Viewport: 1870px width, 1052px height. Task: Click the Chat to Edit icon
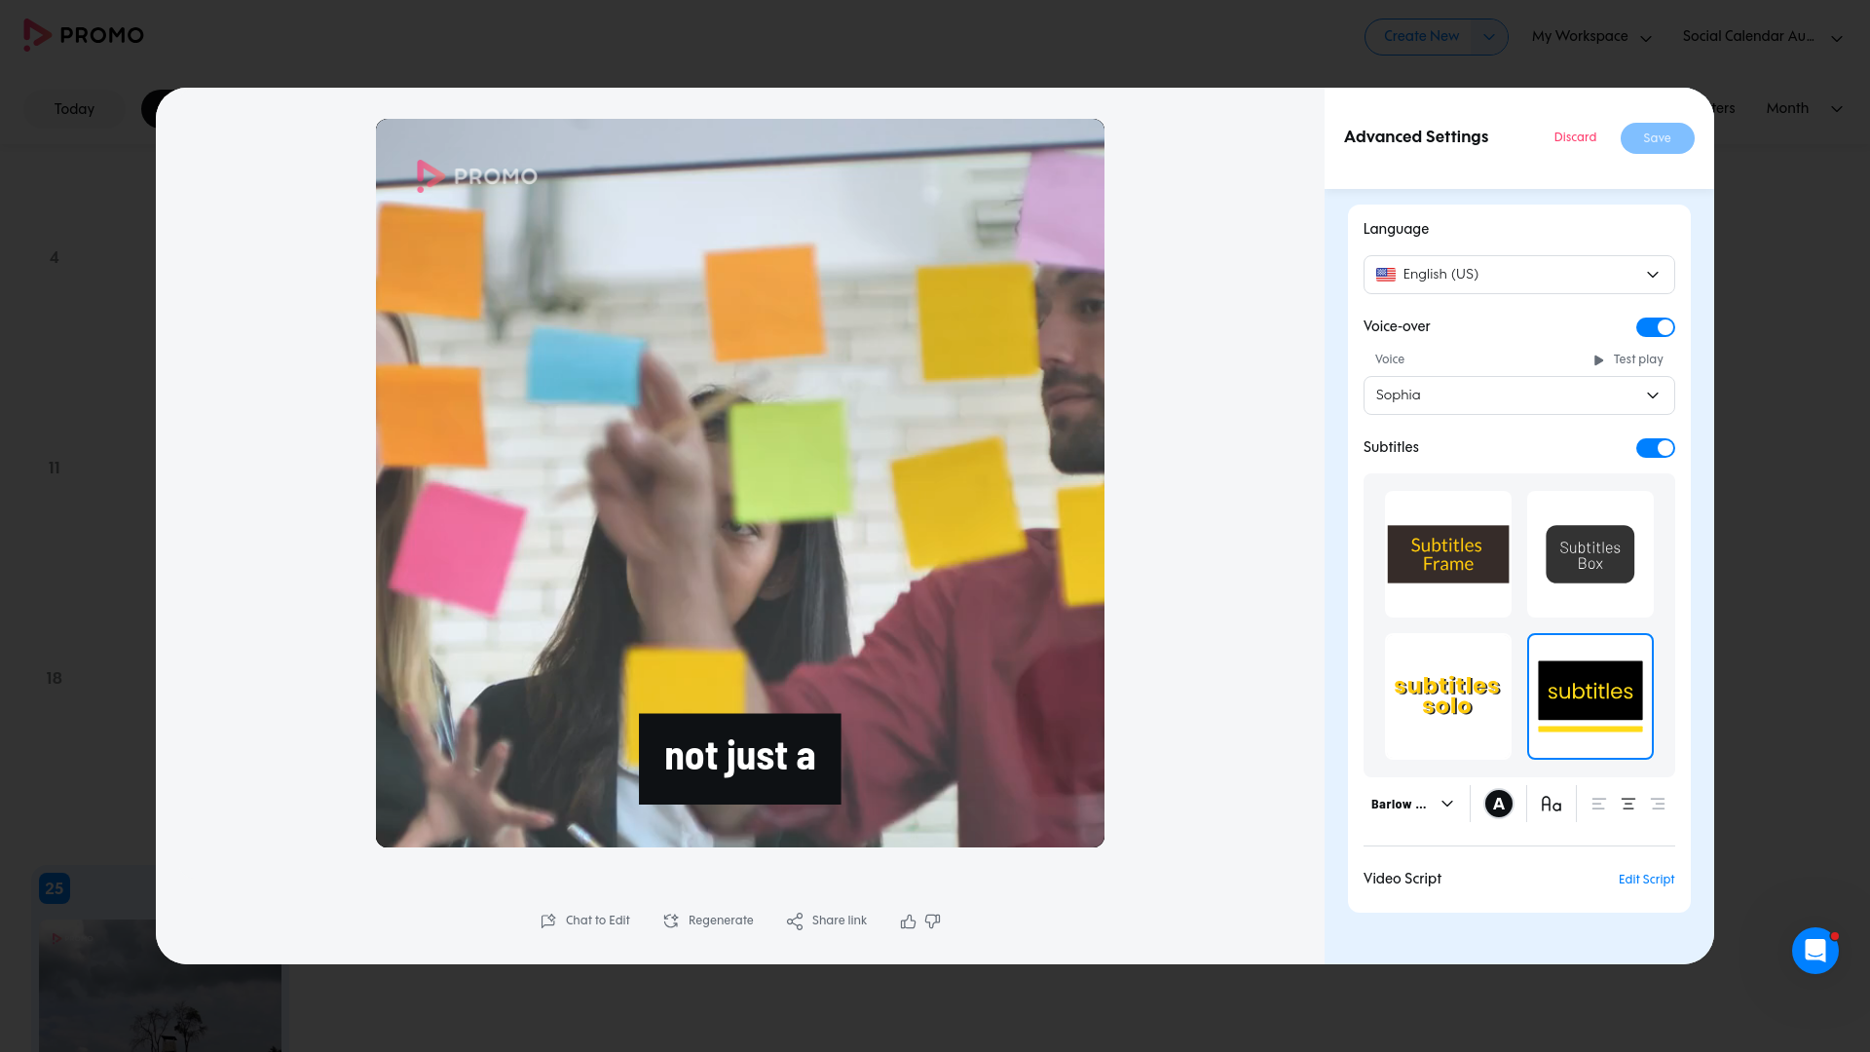(x=548, y=920)
